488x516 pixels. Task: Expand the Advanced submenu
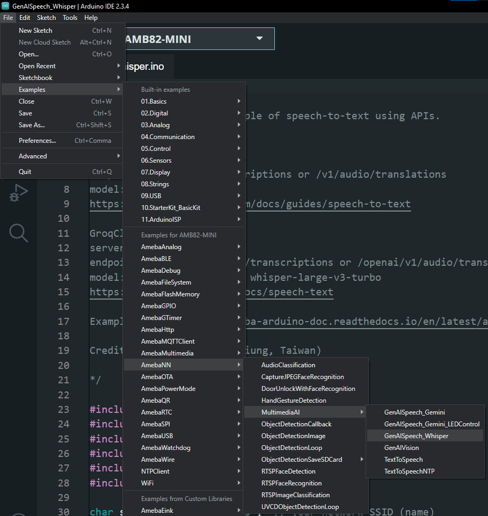pos(62,156)
